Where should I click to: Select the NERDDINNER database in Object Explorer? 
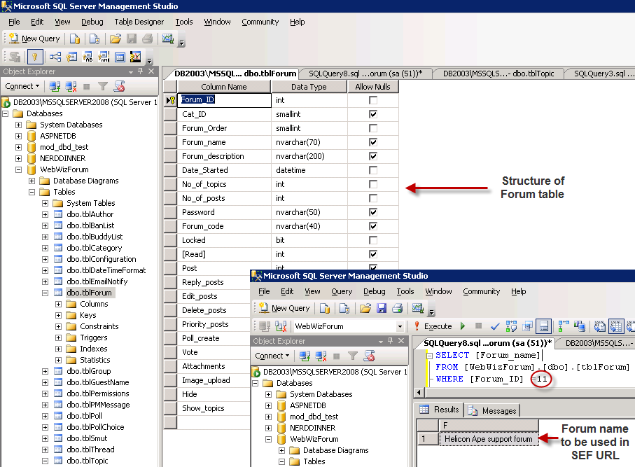[62, 158]
